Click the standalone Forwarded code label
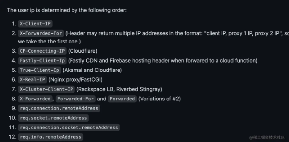 pyautogui.click(x=122, y=99)
